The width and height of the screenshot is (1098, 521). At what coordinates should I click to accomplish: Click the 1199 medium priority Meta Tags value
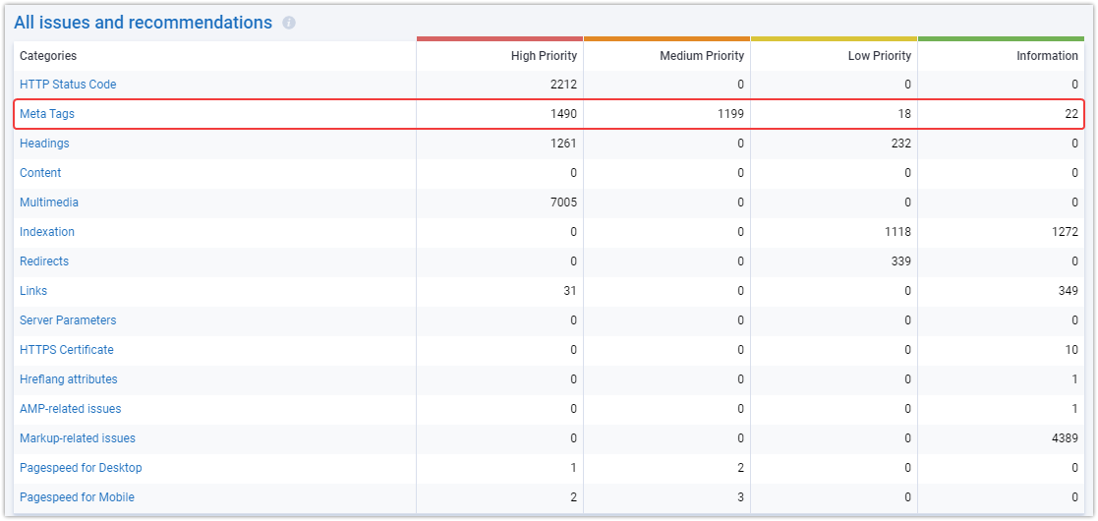click(730, 114)
